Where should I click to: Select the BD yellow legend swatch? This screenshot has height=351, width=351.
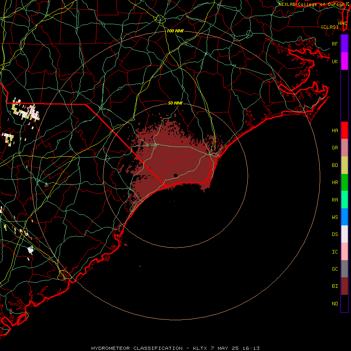[x=344, y=165]
